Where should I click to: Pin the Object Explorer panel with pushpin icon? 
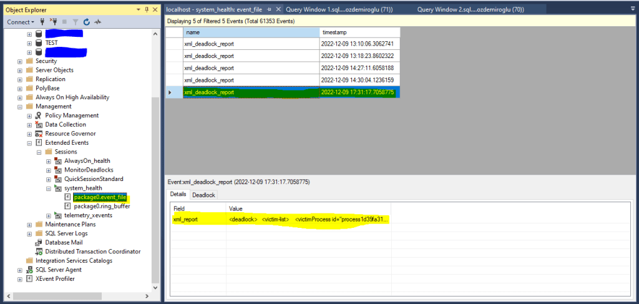coord(147,10)
